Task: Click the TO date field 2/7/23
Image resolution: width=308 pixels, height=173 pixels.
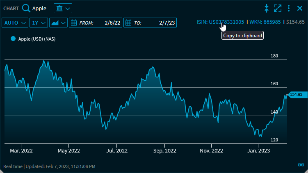Action: point(167,23)
